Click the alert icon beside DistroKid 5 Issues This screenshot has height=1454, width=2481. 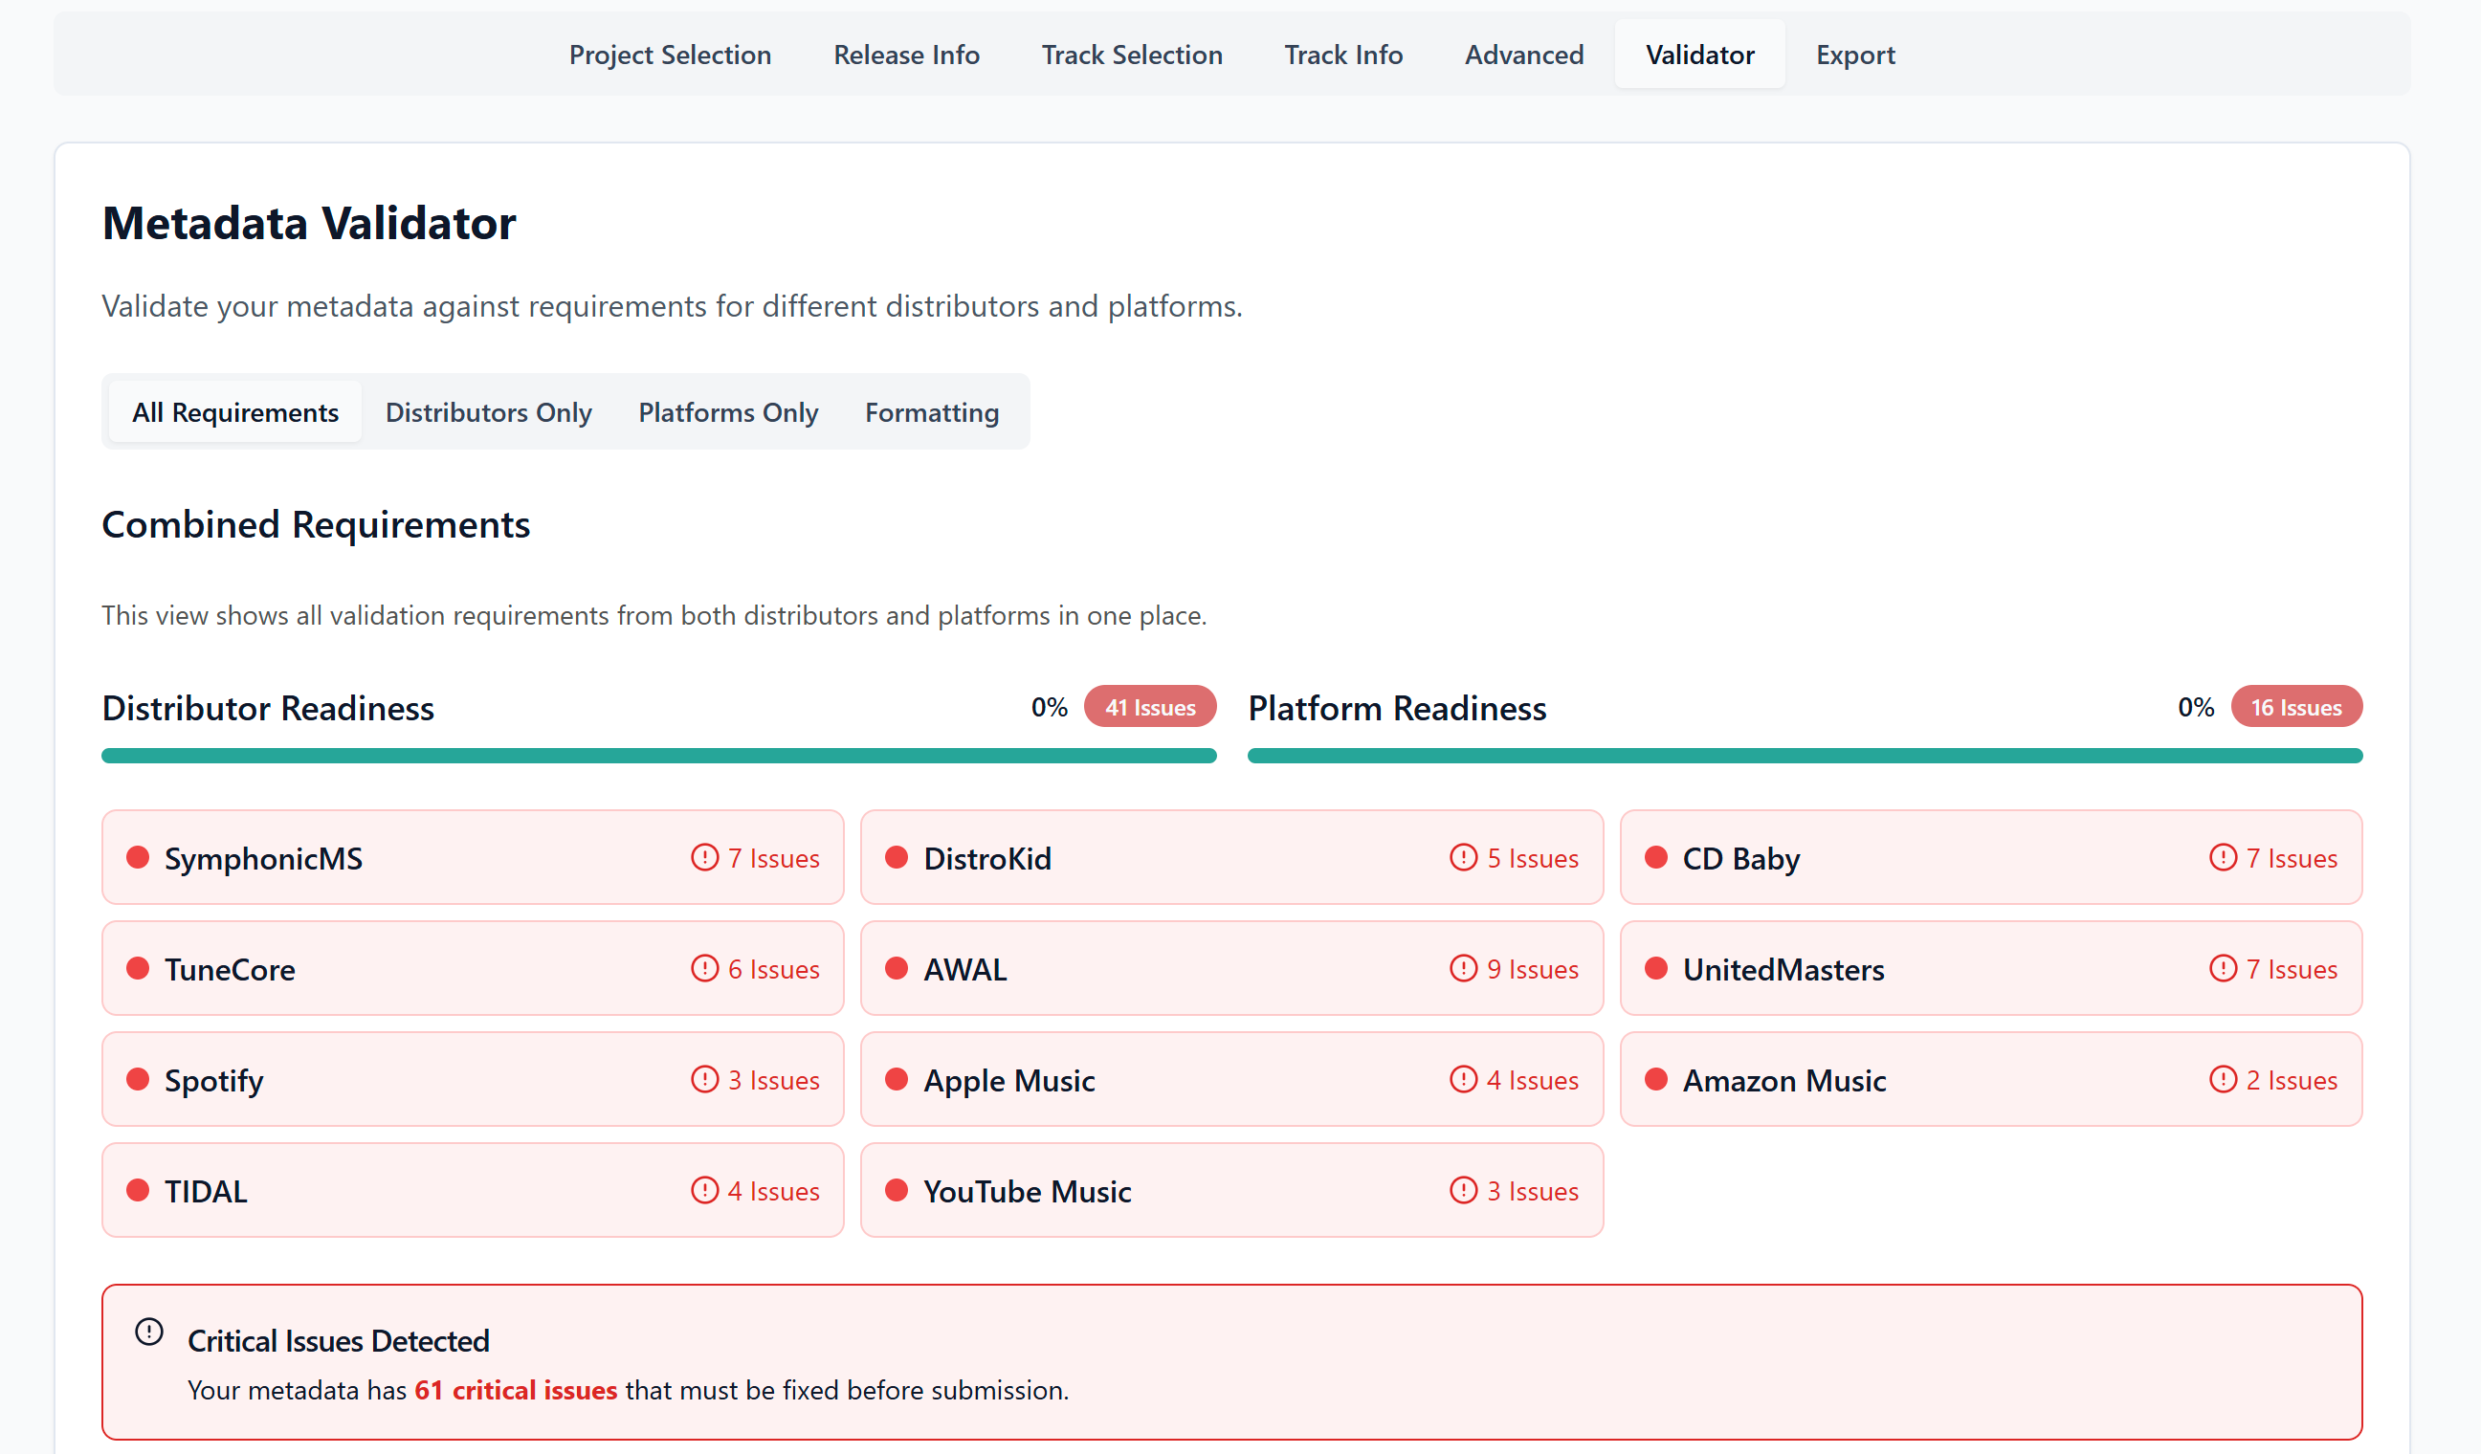(x=1464, y=857)
